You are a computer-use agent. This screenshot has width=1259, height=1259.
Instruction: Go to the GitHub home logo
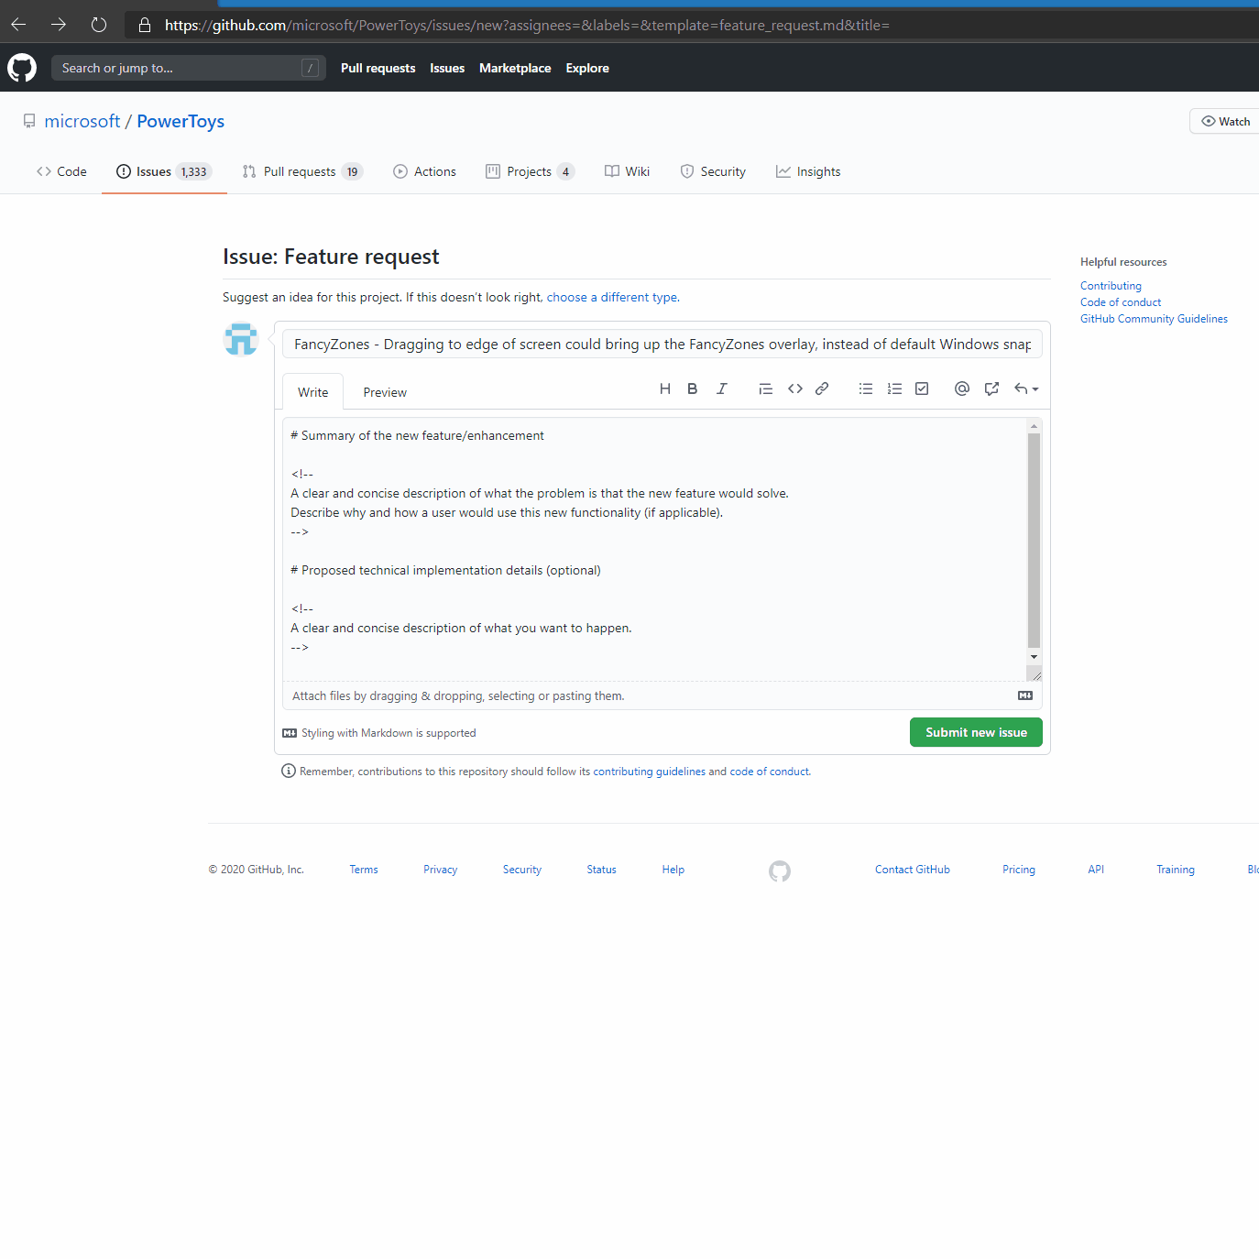pos(22,68)
